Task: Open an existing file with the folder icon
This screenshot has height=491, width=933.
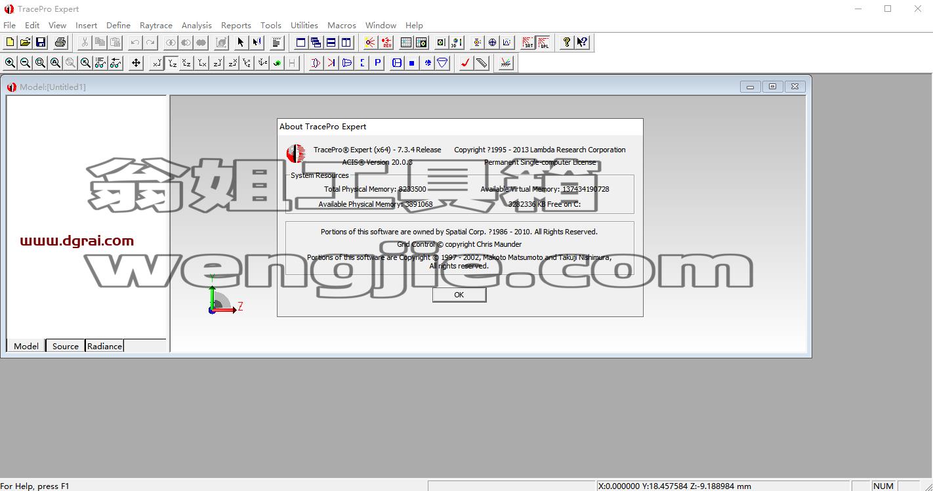Action: pos(25,42)
